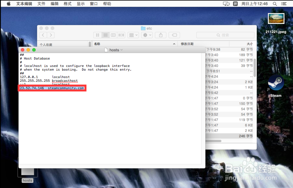Switch Finder to column view
This screenshot has height=188, width=293.
coord(113,35)
